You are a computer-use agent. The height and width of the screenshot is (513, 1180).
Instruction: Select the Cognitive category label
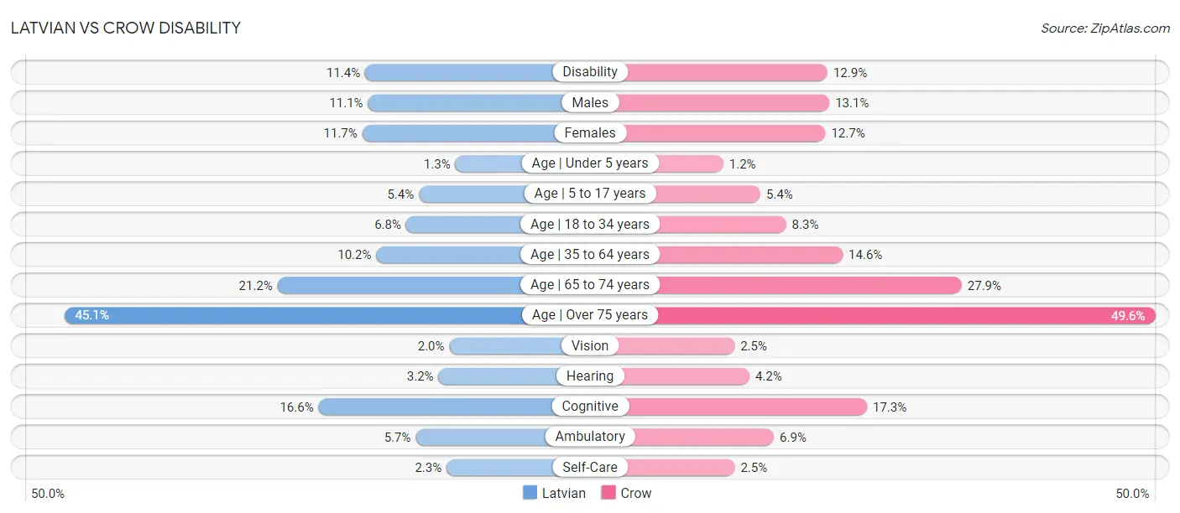pos(590,407)
